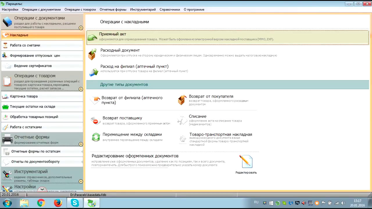Screen dimensions: 372x209
Task: Expand the Инструментарий section
Action: pos(81,181)
